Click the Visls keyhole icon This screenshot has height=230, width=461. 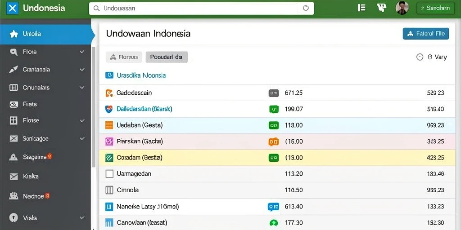(14, 218)
